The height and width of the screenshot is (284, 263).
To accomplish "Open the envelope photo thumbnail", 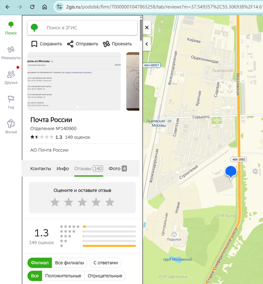I will [133, 81].
